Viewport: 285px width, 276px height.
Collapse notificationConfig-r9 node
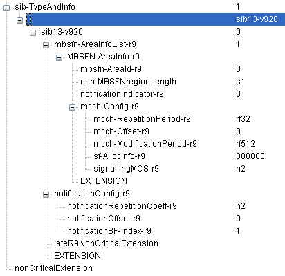[x=46, y=194]
